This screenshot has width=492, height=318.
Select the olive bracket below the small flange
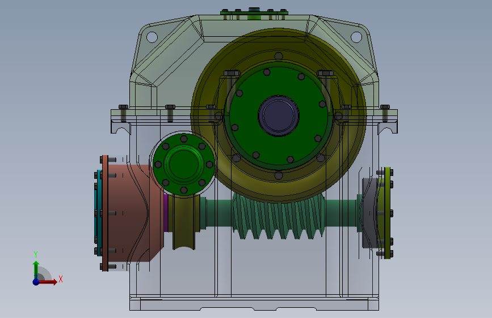click(x=184, y=222)
